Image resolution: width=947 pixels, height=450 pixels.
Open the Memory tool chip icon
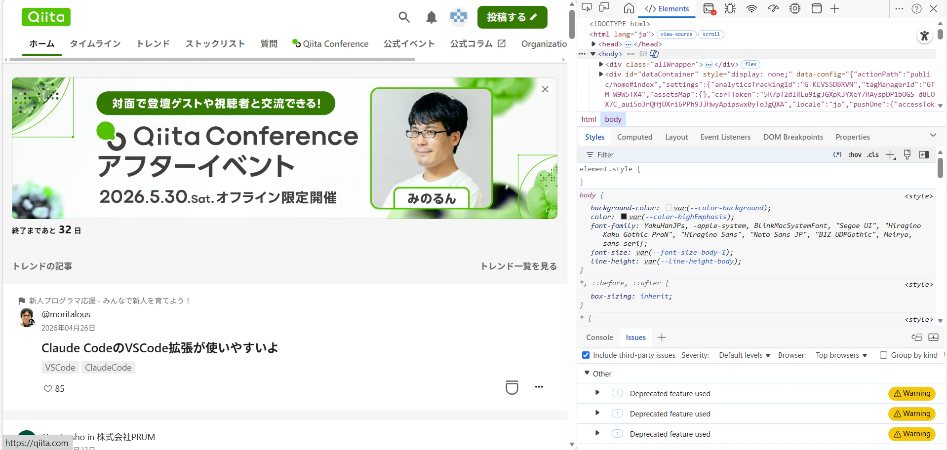coord(795,8)
